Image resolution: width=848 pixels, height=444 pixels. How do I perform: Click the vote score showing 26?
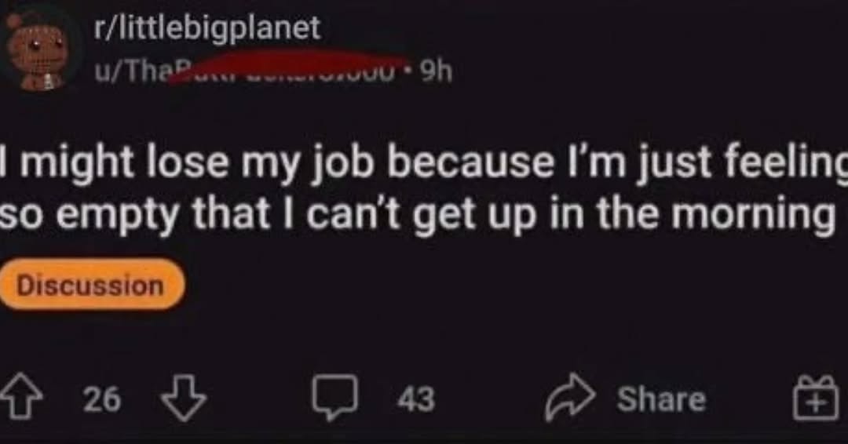101,400
